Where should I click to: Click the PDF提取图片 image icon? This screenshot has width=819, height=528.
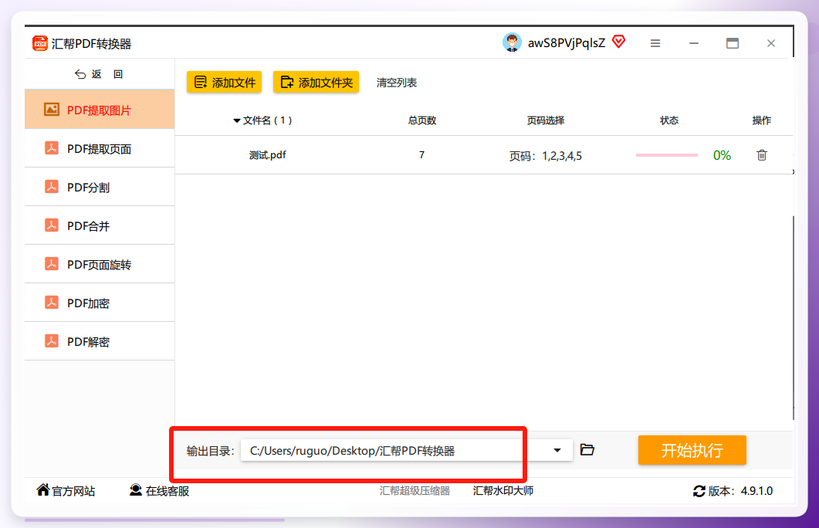point(51,109)
